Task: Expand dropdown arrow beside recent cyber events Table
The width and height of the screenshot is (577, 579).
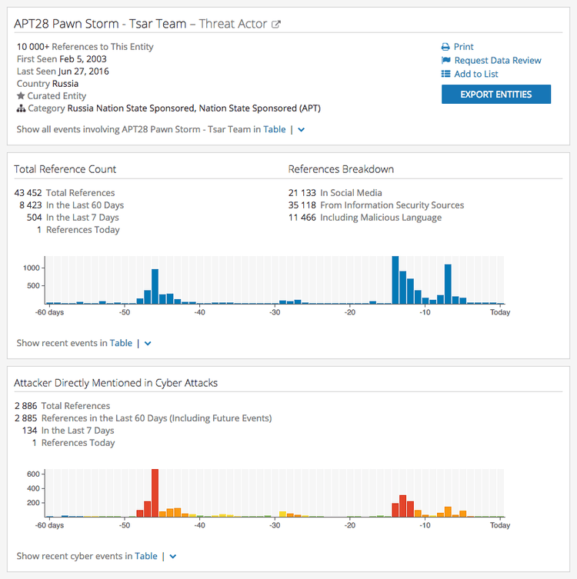Action: 173,557
